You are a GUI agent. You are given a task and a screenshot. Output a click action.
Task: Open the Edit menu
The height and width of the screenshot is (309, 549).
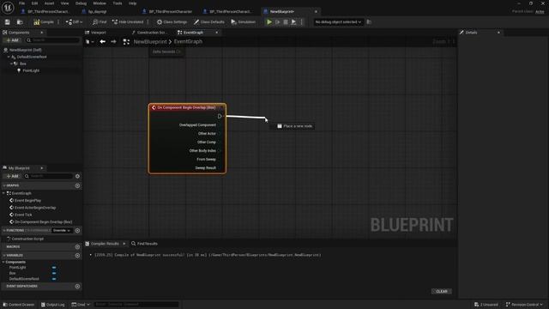[34, 3]
